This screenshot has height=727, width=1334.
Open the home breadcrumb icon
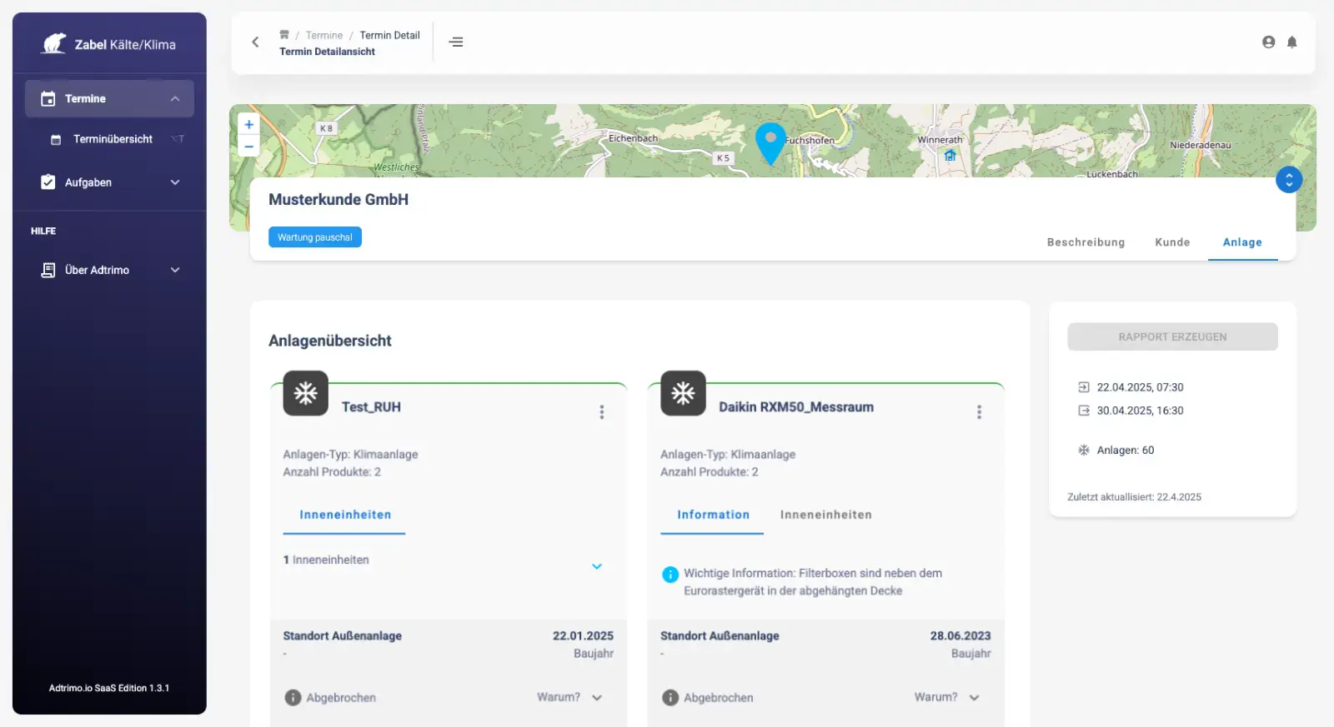coord(284,35)
